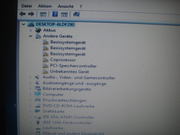Click speaker icon of Audioeingänge und -ausgänge
The width and height of the screenshot is (180, 135).
tap(37, 83)
